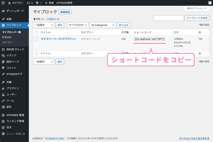Expand the 表示オプション screen options panel

click(197, 8)
